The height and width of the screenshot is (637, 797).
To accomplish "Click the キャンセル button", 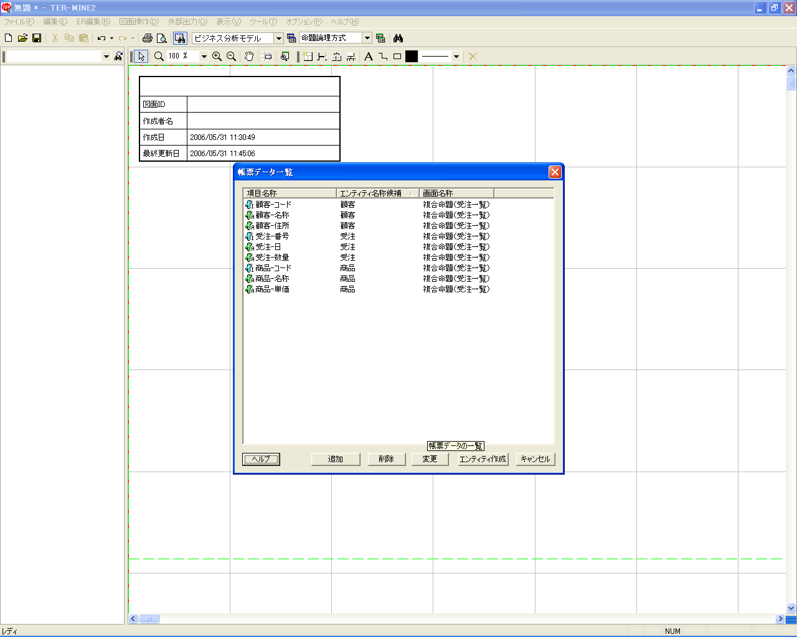I will pos(535,459).
